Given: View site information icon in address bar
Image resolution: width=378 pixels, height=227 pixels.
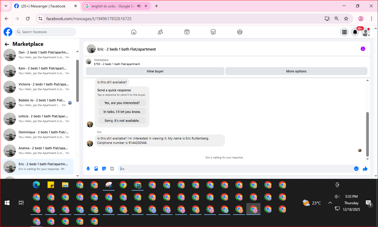Looking at the screenshot, I should (41, 19).
